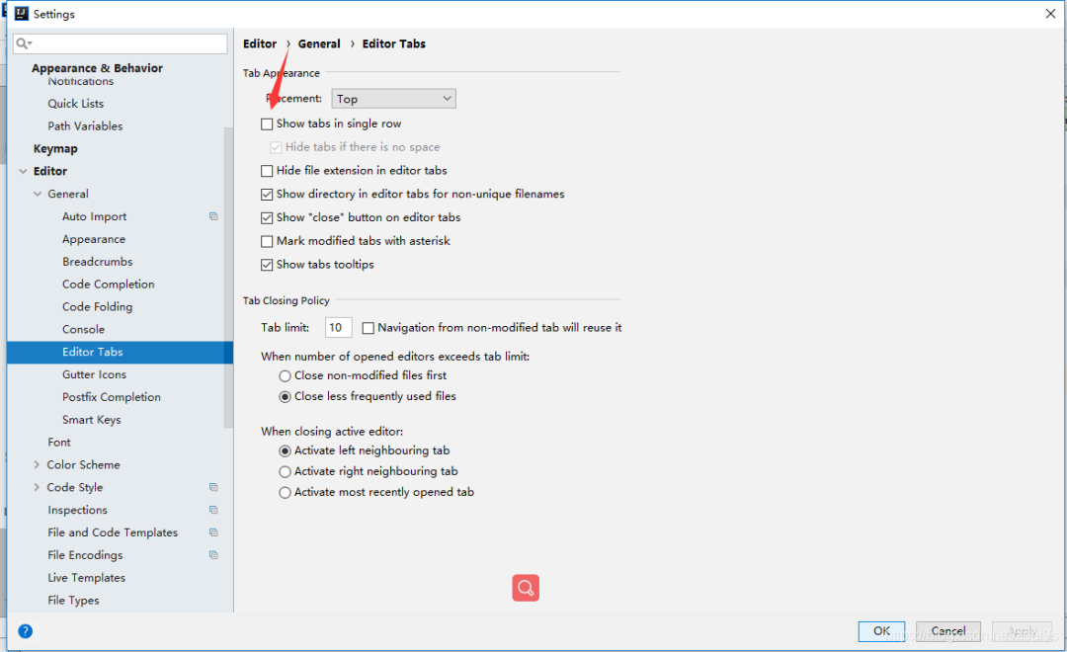Screen dimensions: 1067x652
Task: Click the settings tree vertical scrollbar
Action: [x=228, y=278]
